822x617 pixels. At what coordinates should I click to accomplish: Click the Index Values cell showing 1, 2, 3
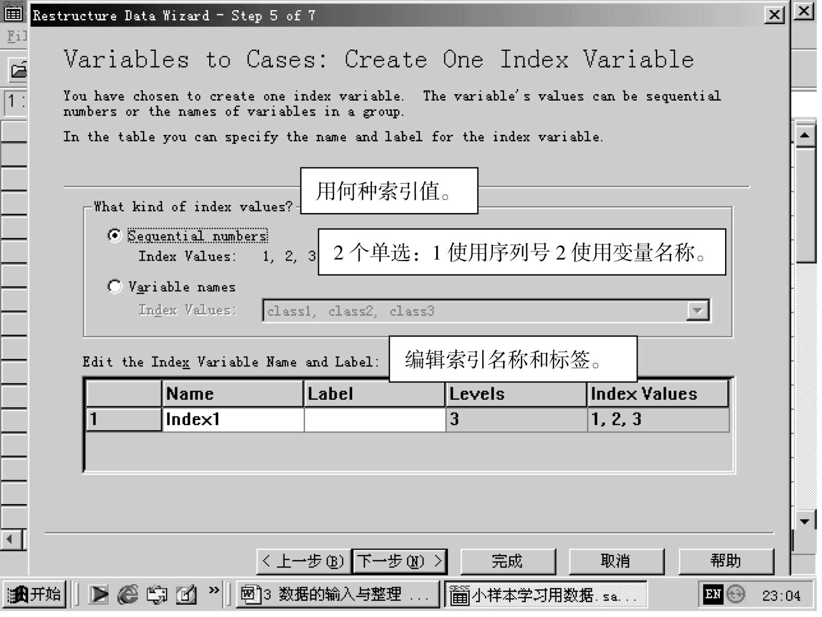point(658,419)
